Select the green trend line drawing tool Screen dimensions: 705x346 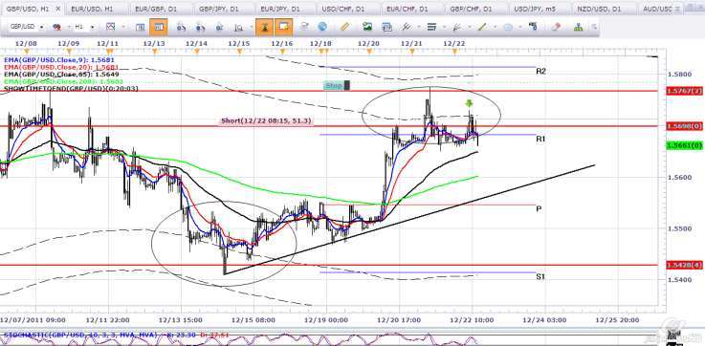point(482,27)
